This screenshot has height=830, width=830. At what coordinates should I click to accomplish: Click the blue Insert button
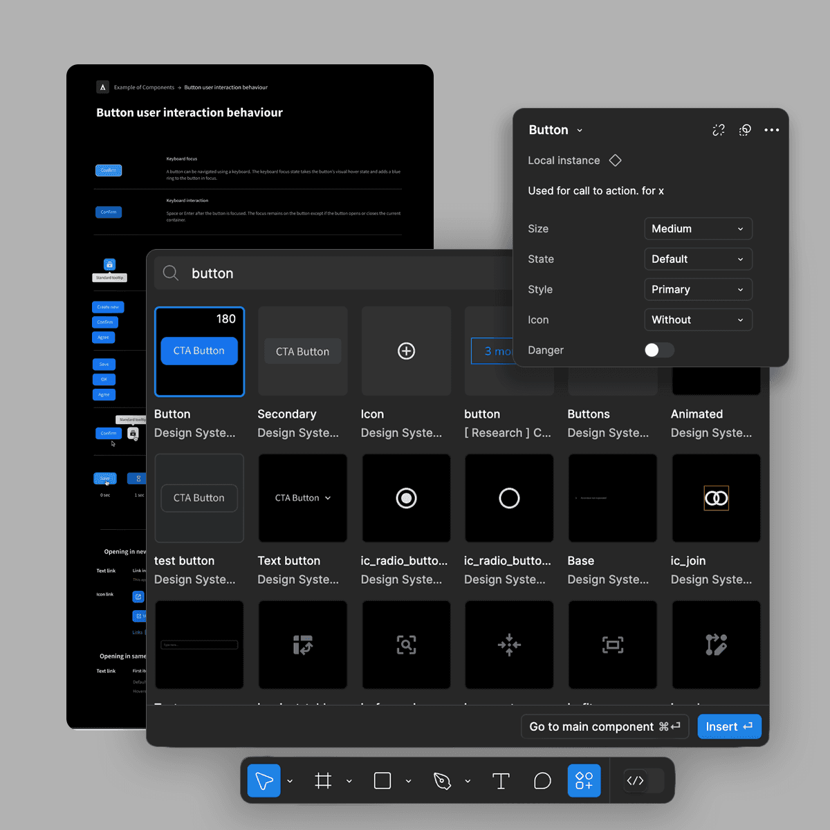point(729,726)
